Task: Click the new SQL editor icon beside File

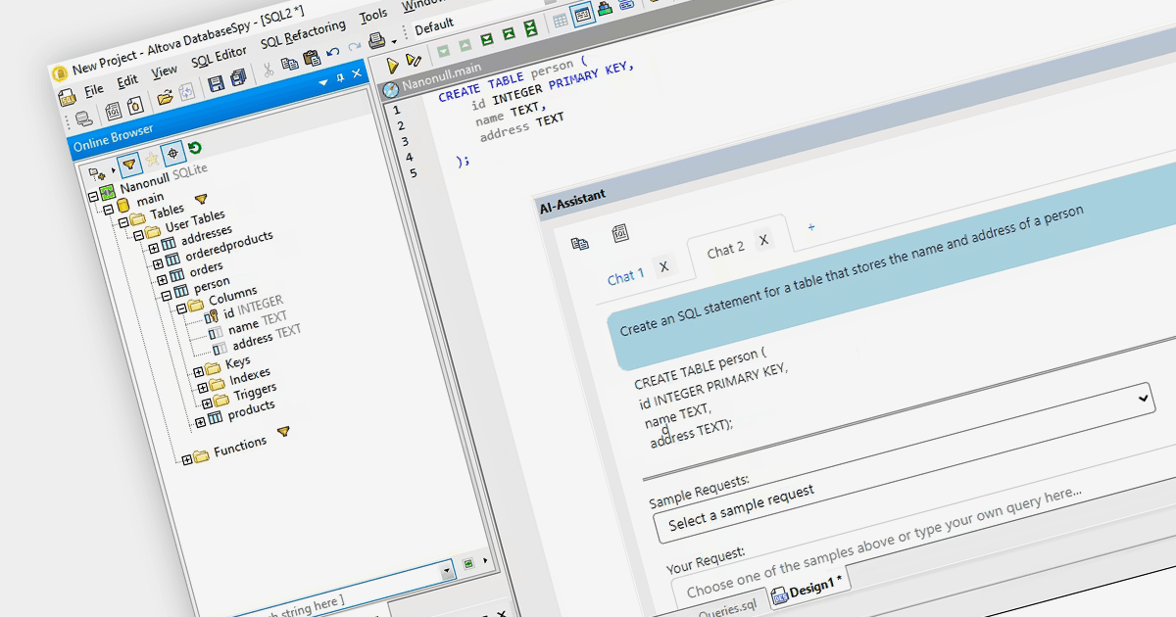Action: [67, 96]
